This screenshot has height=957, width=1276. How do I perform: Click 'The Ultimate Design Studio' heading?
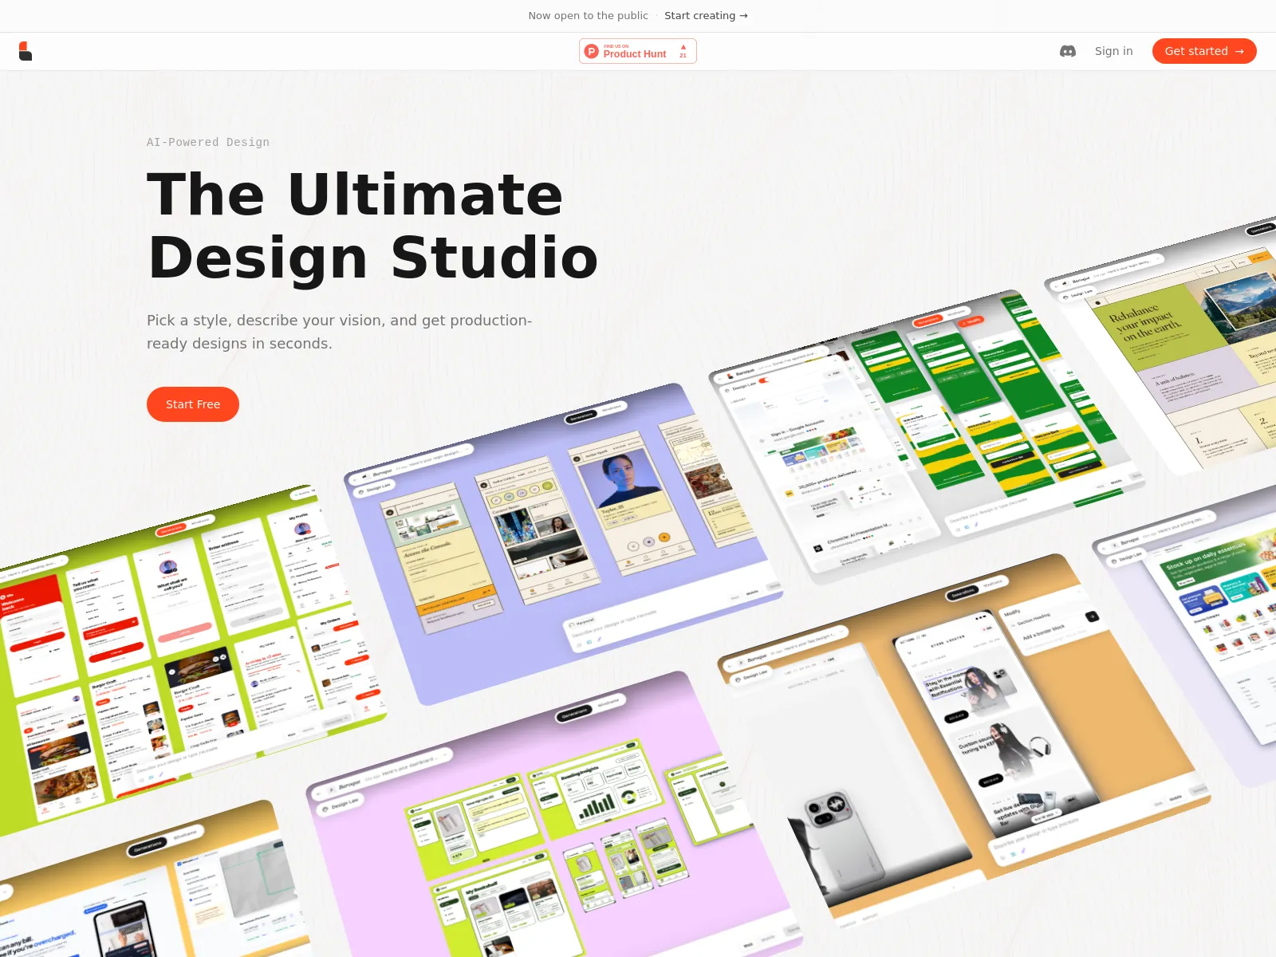pyautogui.click(x=372, y=226)
